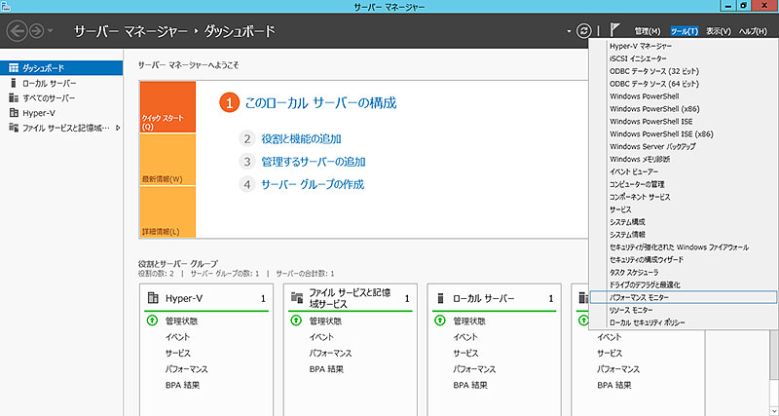Select the クイック スタート(Q) orange tile

[167, 107]
